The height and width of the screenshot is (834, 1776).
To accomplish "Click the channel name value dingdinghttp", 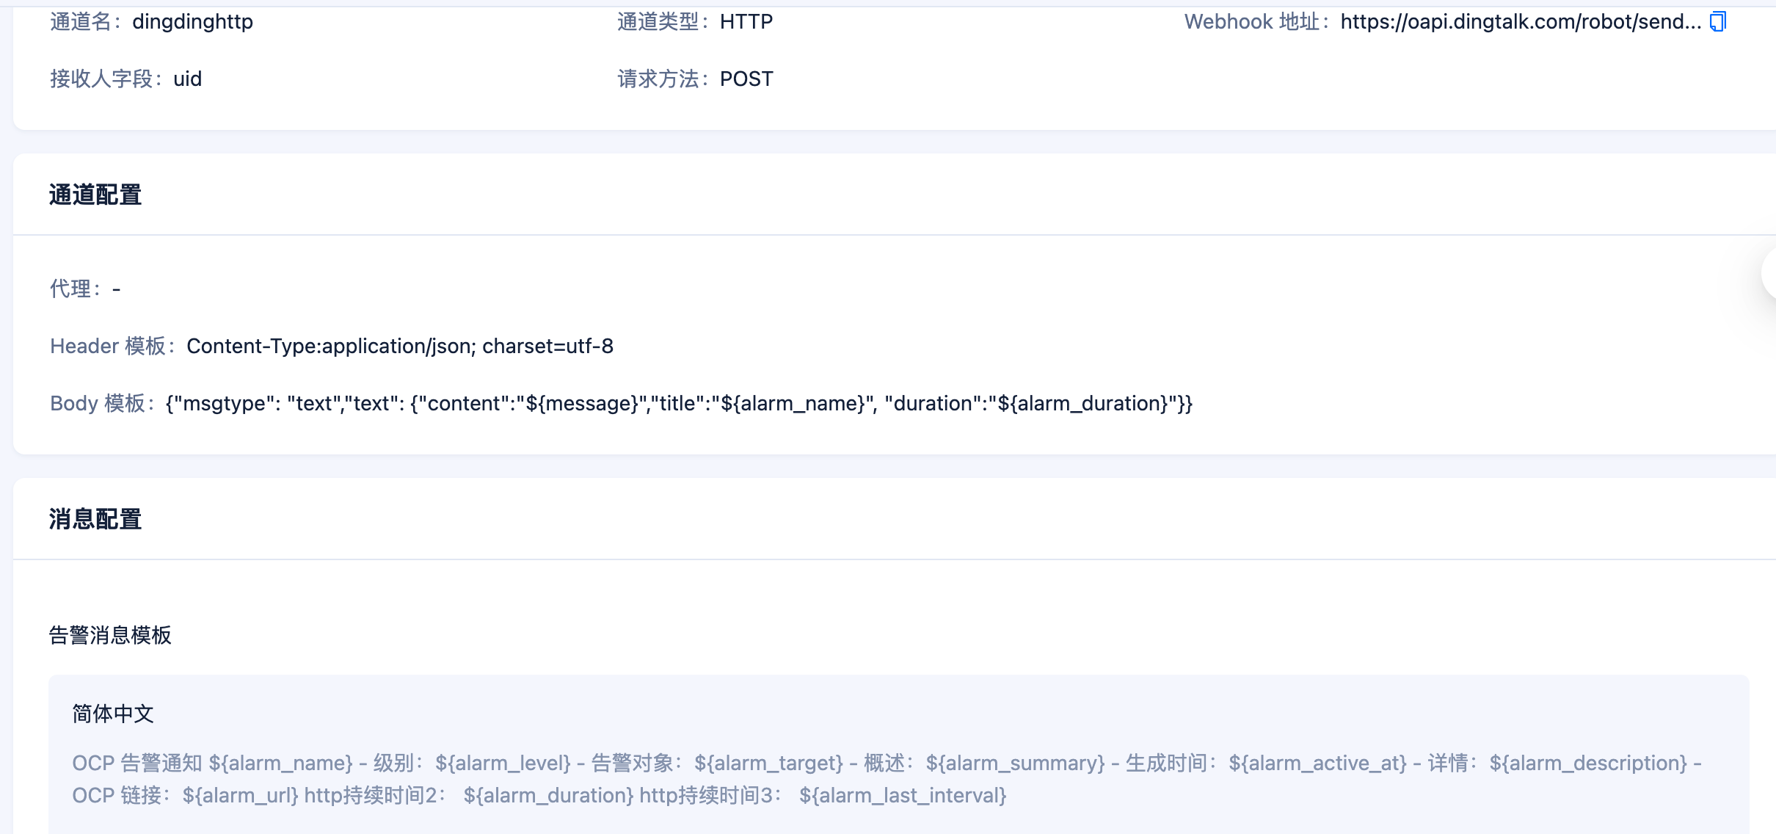I will [x=192, y=22].
